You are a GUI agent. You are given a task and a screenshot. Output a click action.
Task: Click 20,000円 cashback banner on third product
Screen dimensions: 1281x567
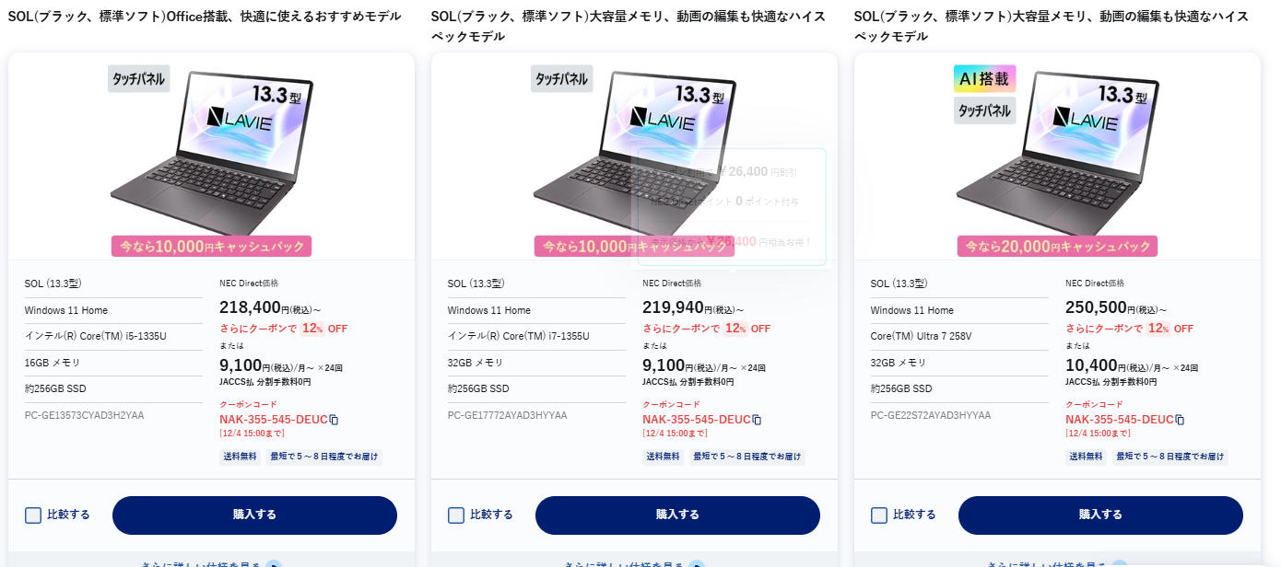tap(1057, 246)
